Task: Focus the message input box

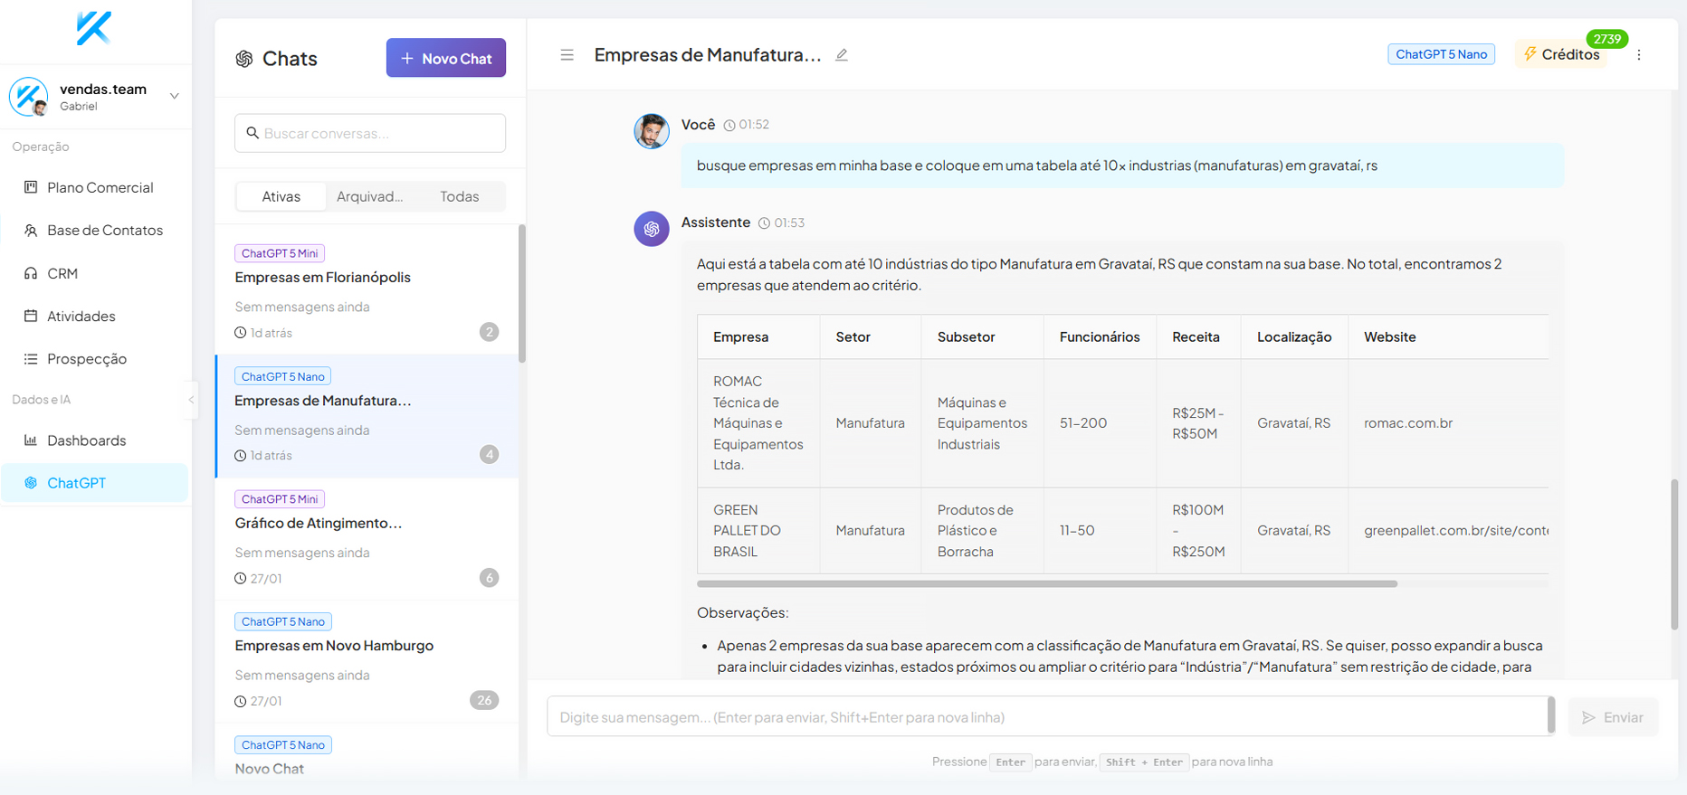Action: pyautogui.click(x=1047, y=717)
